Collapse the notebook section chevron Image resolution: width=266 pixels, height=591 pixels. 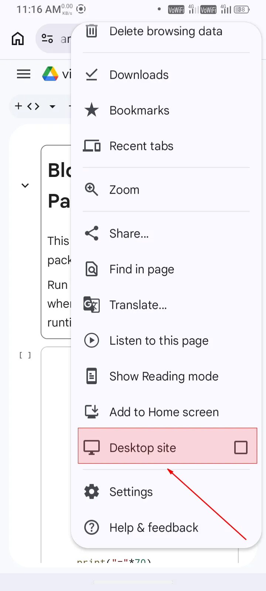(25, 185)
